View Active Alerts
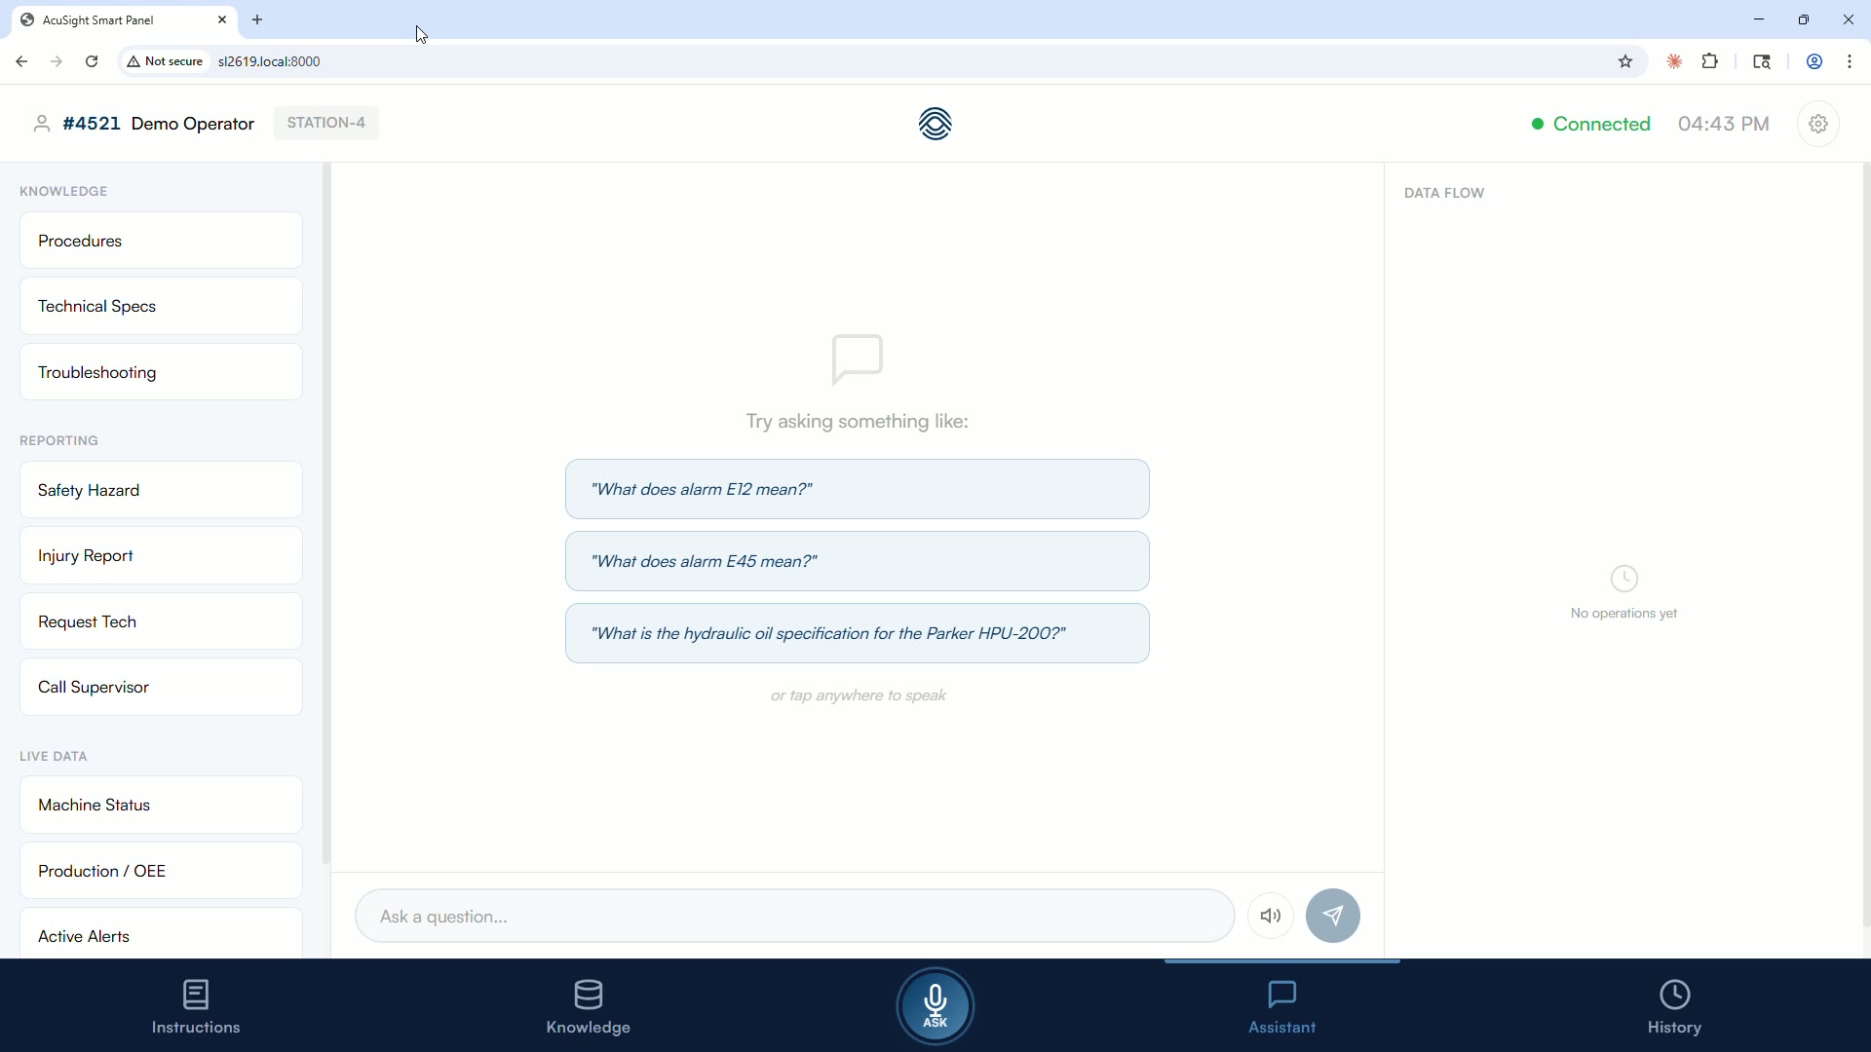This screenshot has width=1871, height=1052. click(x=161, y=933)
